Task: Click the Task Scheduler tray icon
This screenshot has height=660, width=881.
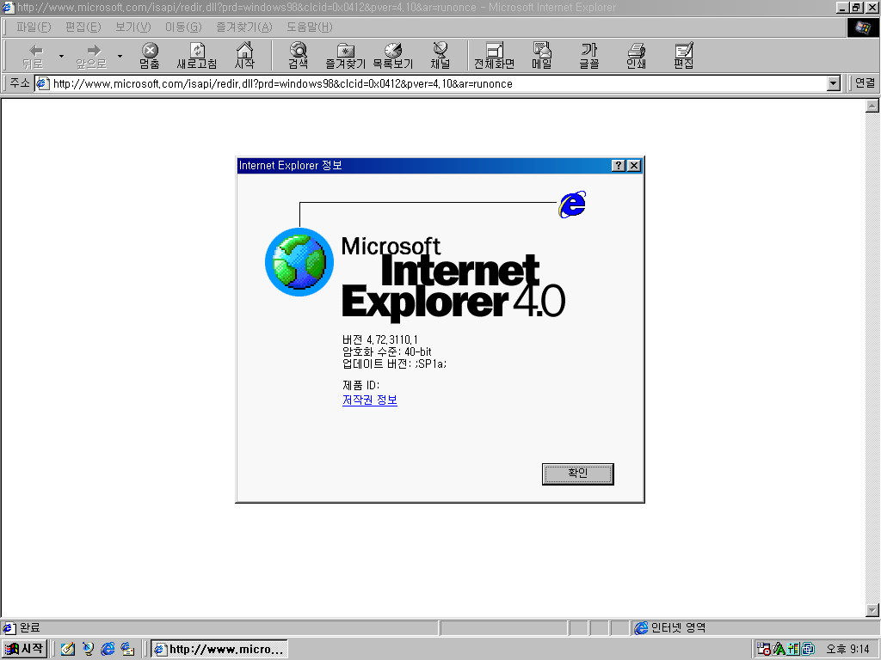Action: (764, 649)
